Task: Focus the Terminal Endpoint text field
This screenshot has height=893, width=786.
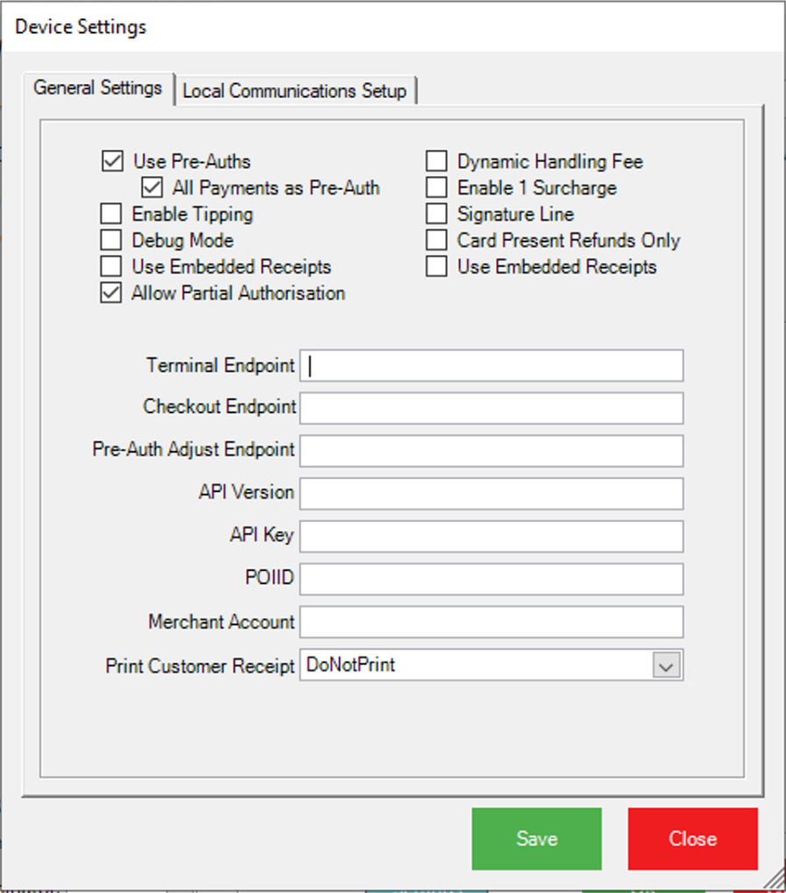Action: 491,366
